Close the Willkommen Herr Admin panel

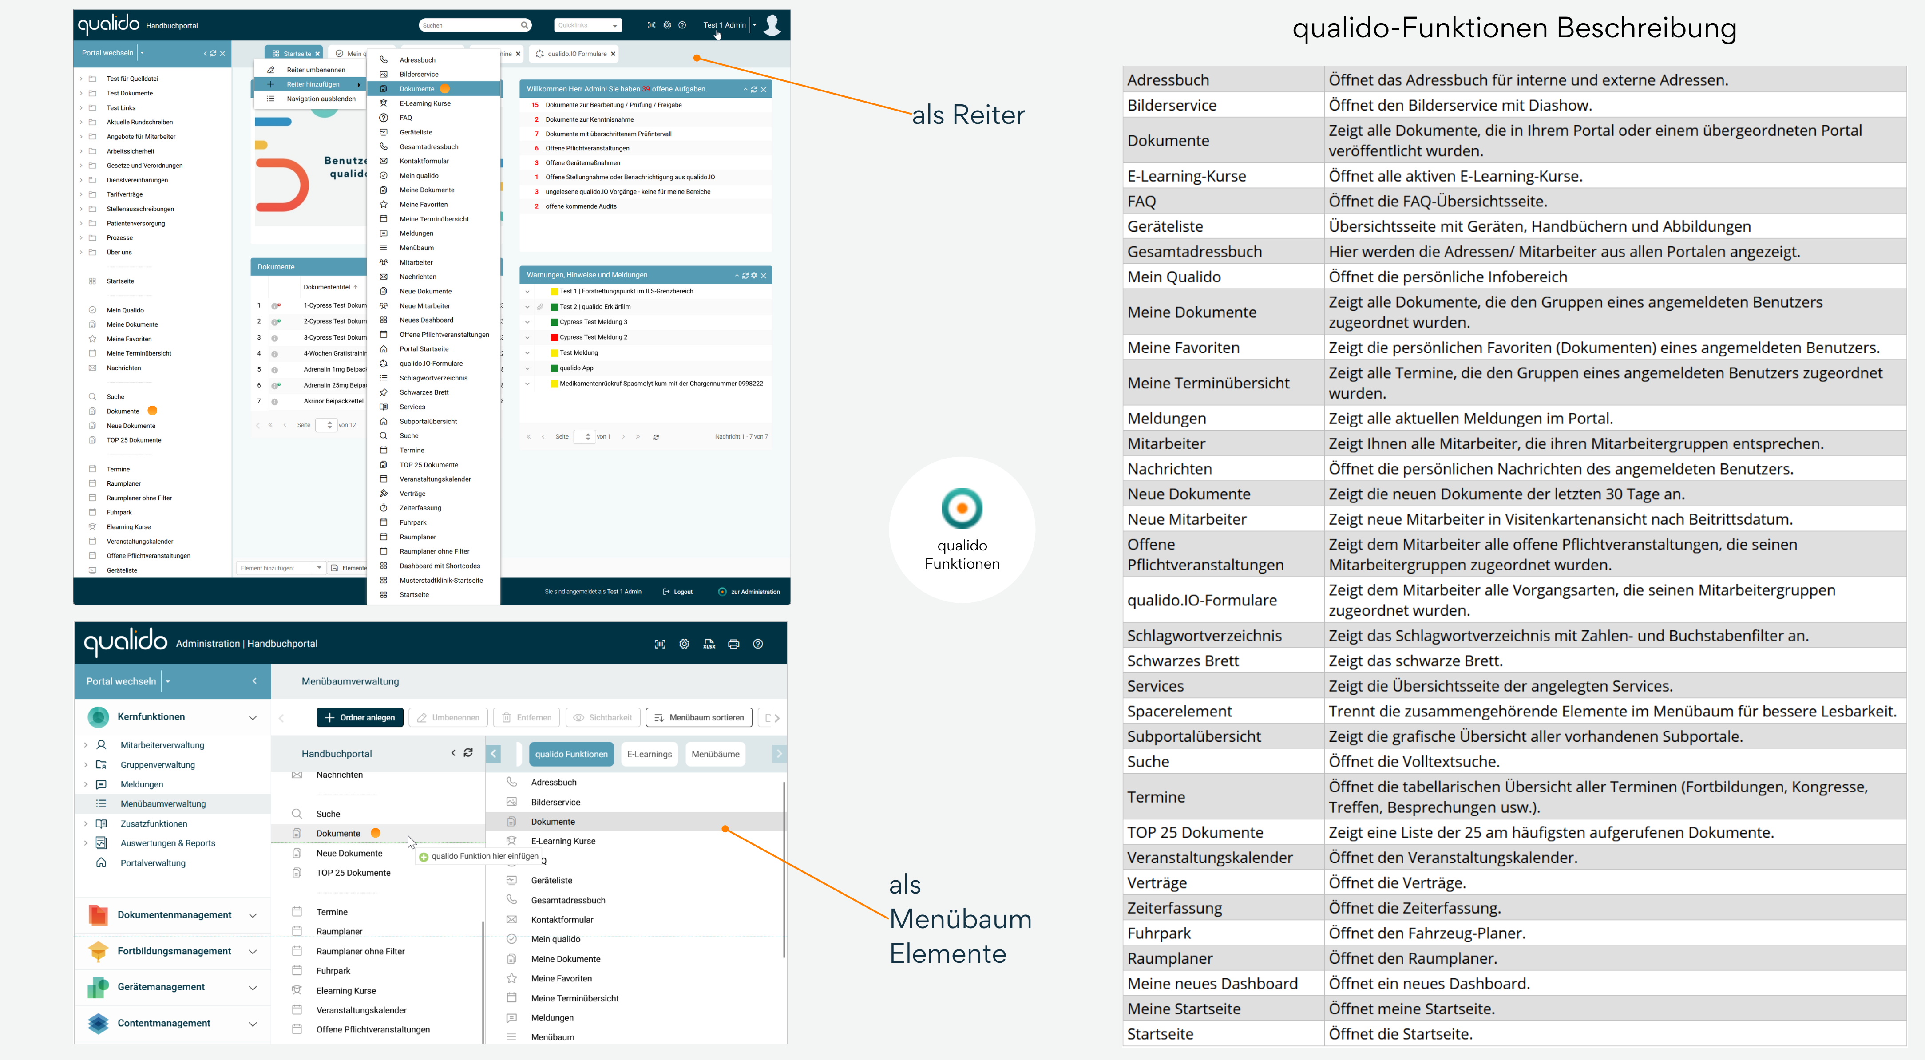[764, 90]
